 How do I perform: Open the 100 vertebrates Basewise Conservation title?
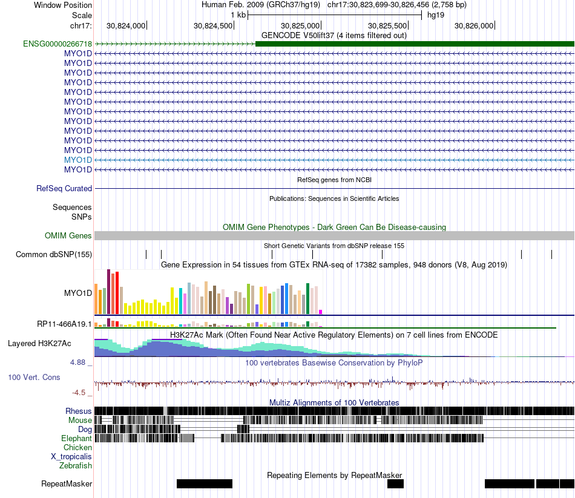coord(334,362)
